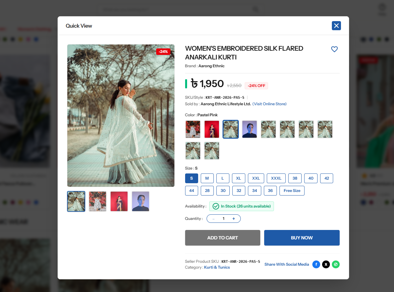Select size 40

point(311,178)
